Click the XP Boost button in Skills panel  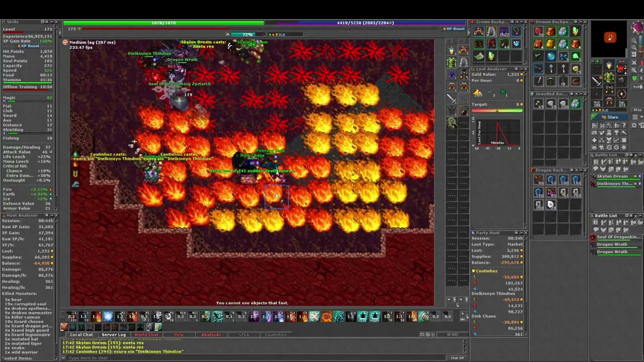pyautogui.click(x=28, y=46)
